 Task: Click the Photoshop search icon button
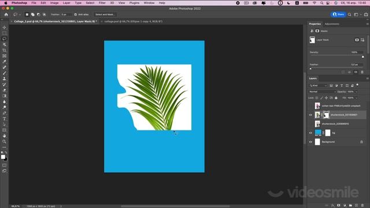349,14
